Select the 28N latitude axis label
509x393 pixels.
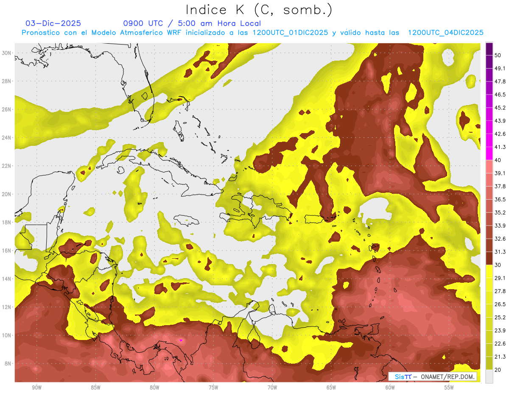coord(6,81)
